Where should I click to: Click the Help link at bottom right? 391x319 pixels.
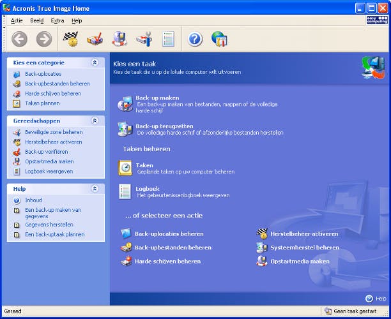[376, 299]
